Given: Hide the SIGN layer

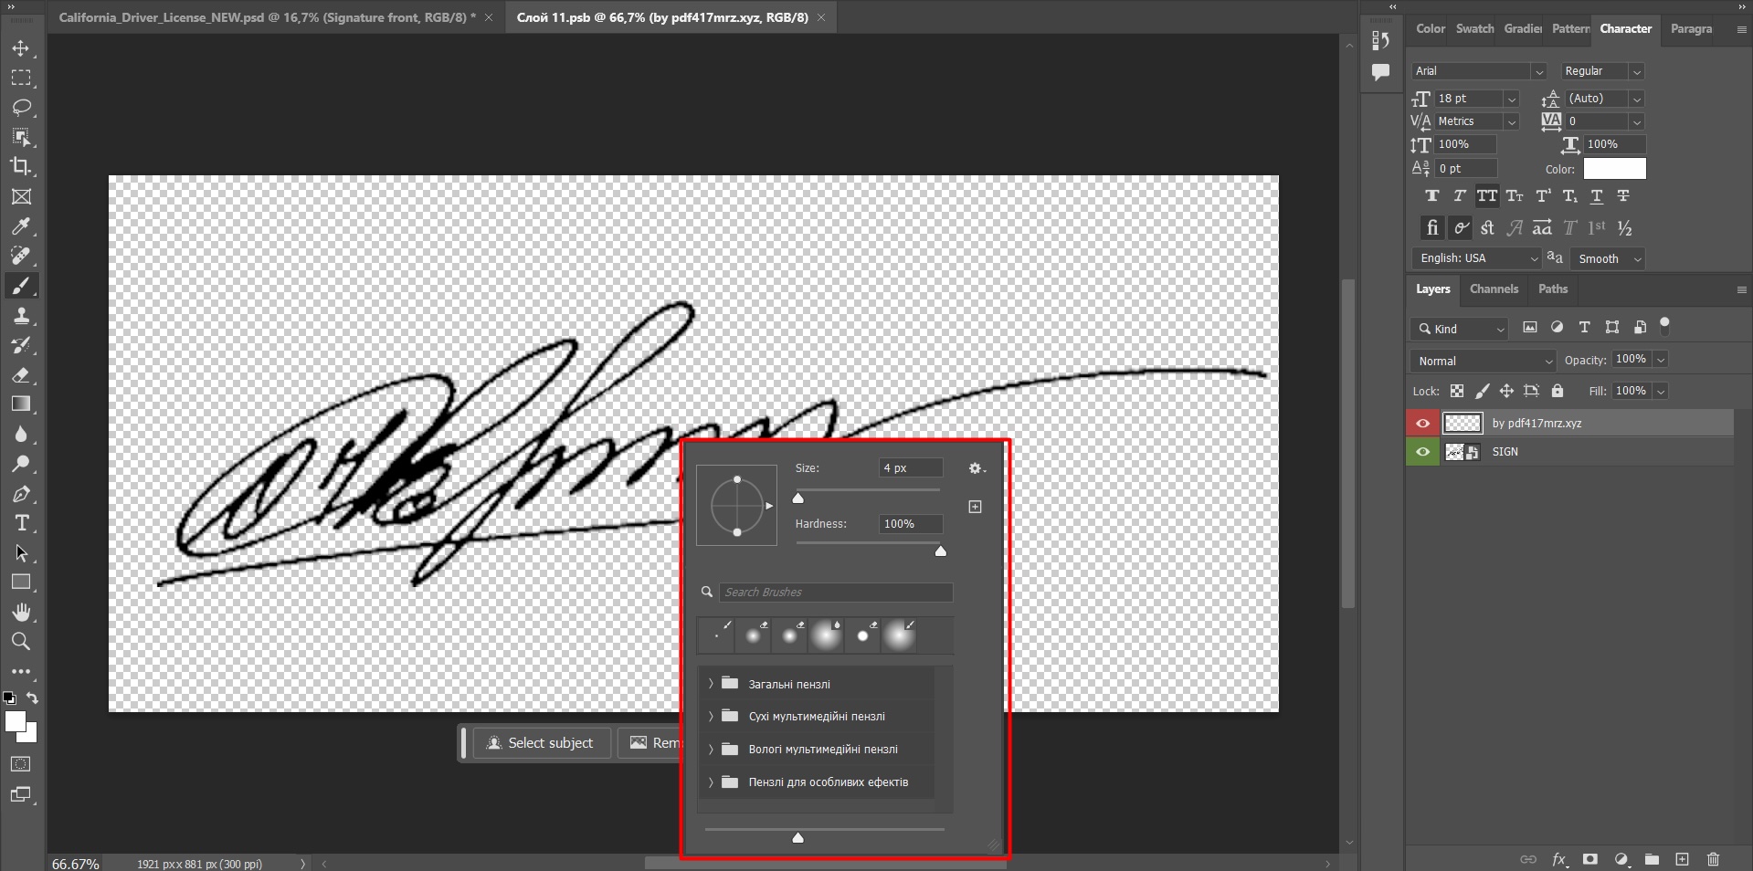Looking at the screenshot, I should click(x=1422, y=452).
